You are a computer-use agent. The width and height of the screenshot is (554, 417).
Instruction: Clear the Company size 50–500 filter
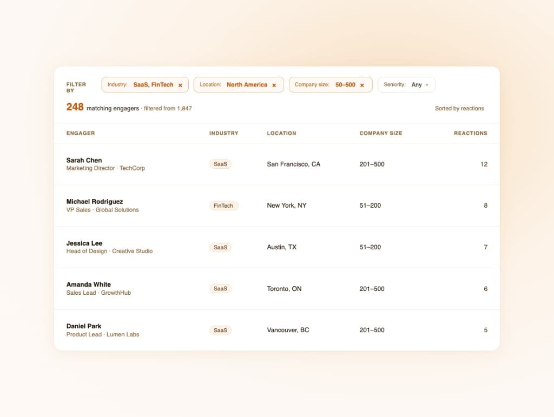[362, 85]
